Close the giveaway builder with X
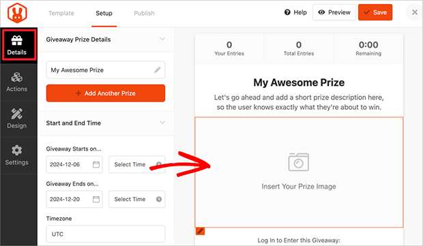The width and height of the screenshot is (423, 246). (x=415, y=12)
